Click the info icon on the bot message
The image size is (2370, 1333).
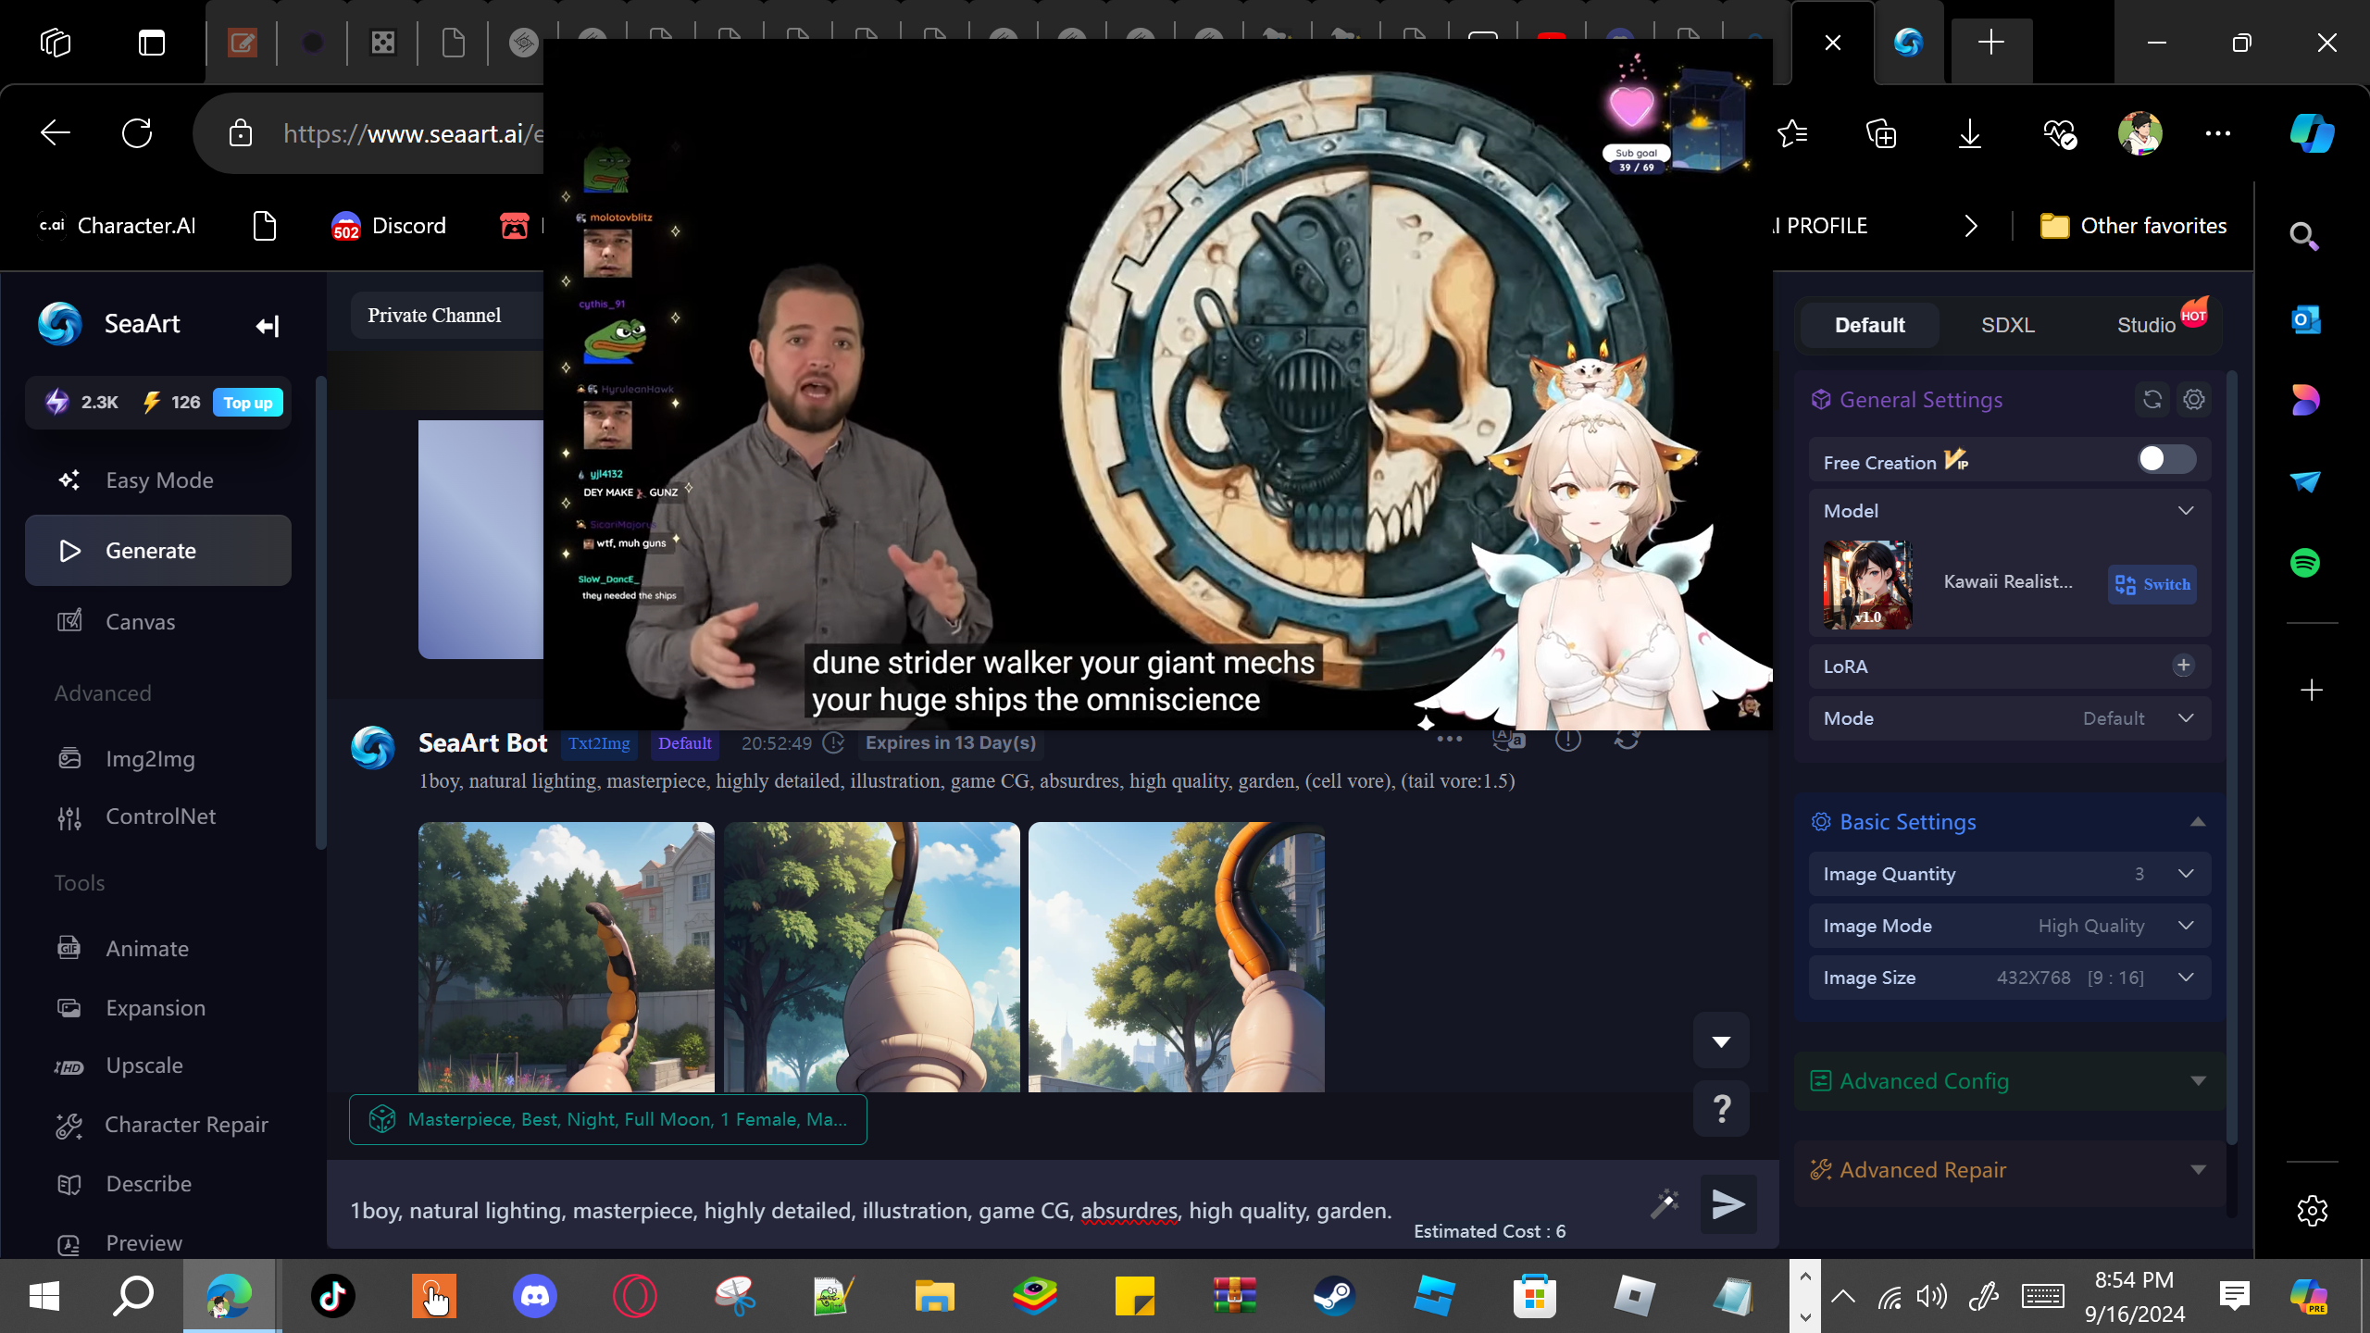1568,740
